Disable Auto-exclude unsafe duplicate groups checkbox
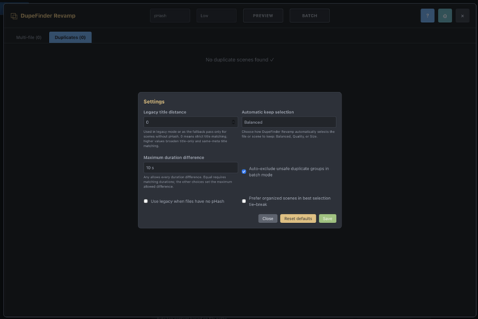 [244, 172]
